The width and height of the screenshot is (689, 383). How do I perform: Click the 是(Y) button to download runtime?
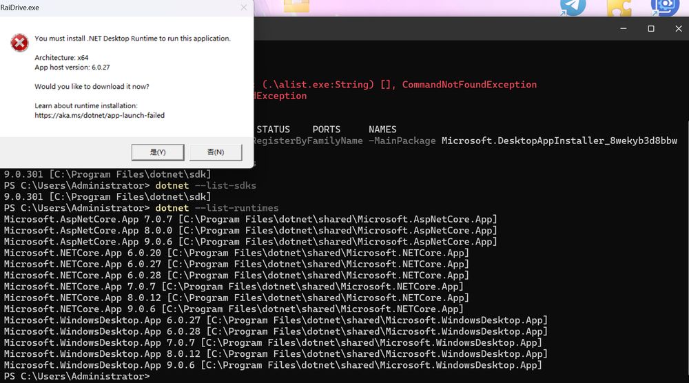tap(158, 152)
